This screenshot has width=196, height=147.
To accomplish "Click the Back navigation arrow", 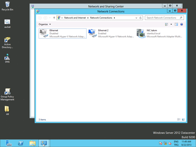I will 40,18.
